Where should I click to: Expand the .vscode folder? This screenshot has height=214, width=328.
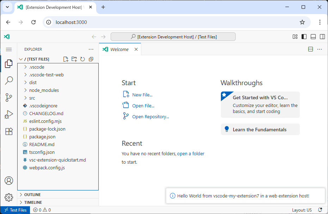click(x=58, y=67)
